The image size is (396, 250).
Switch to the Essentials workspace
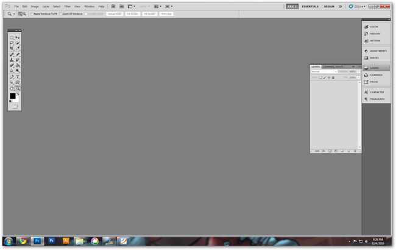click(310, 6)
